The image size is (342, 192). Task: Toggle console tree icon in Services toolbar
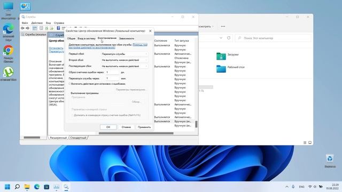tap(35, 28)
